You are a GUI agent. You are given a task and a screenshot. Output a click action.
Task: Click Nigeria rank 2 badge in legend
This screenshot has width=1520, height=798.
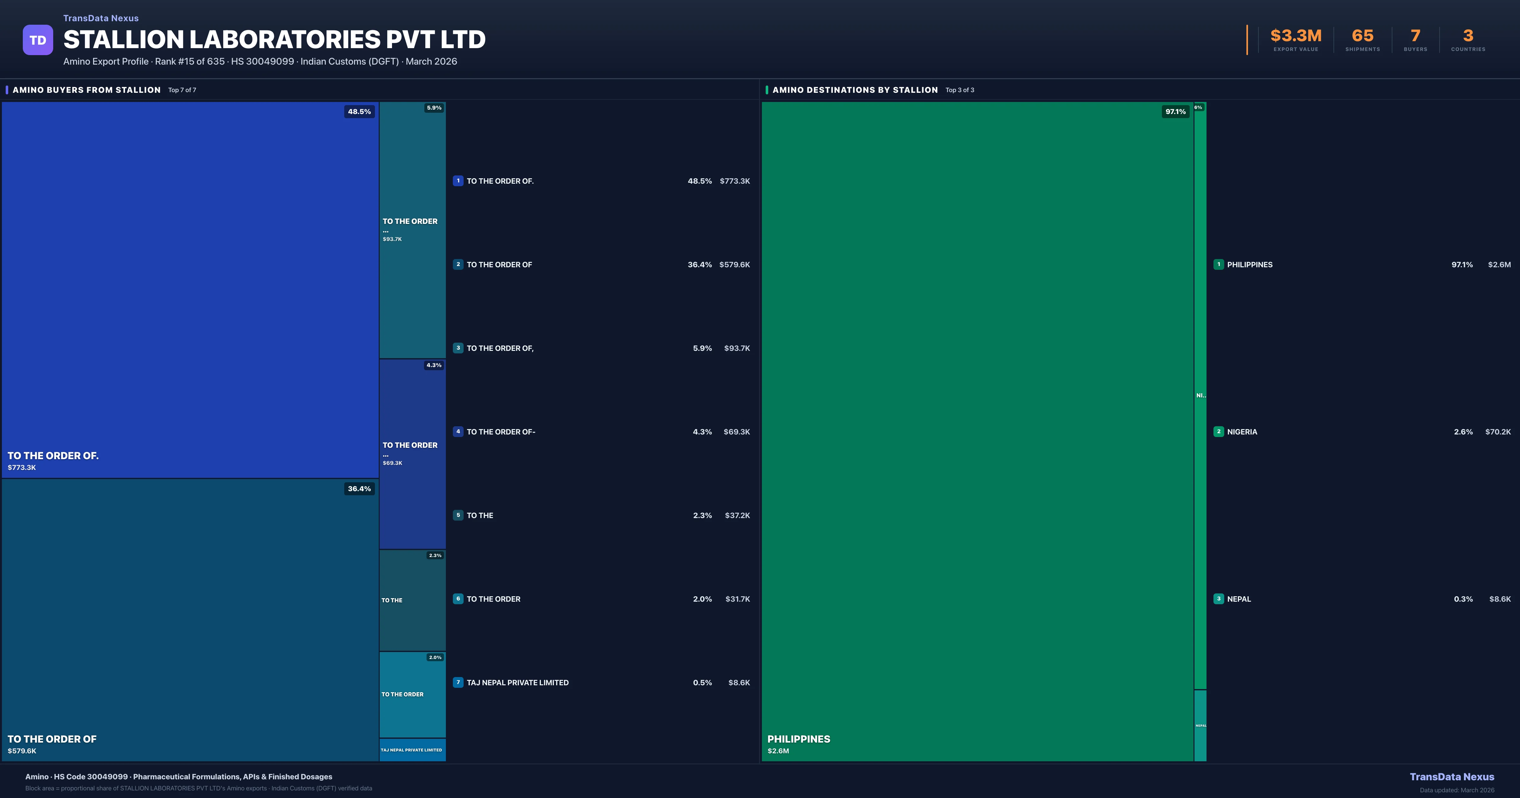coord(1219,432)
